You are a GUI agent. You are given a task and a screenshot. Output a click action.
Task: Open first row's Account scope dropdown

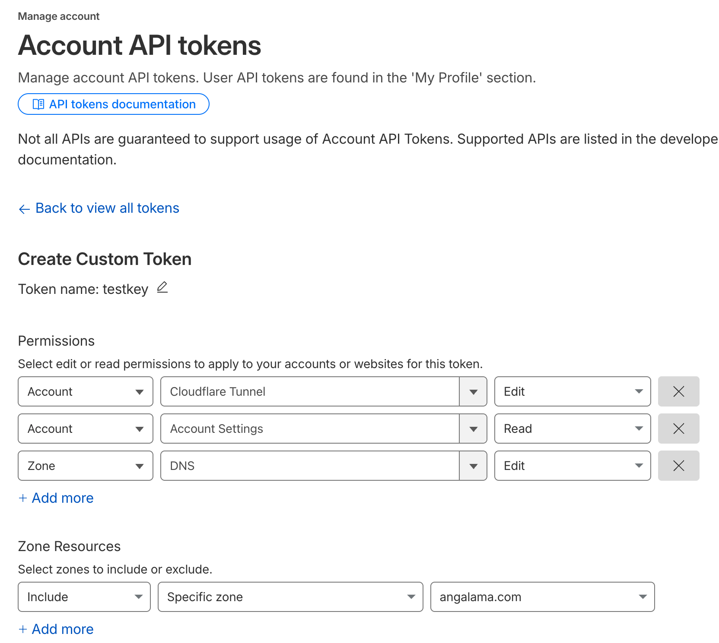point(85,391)
